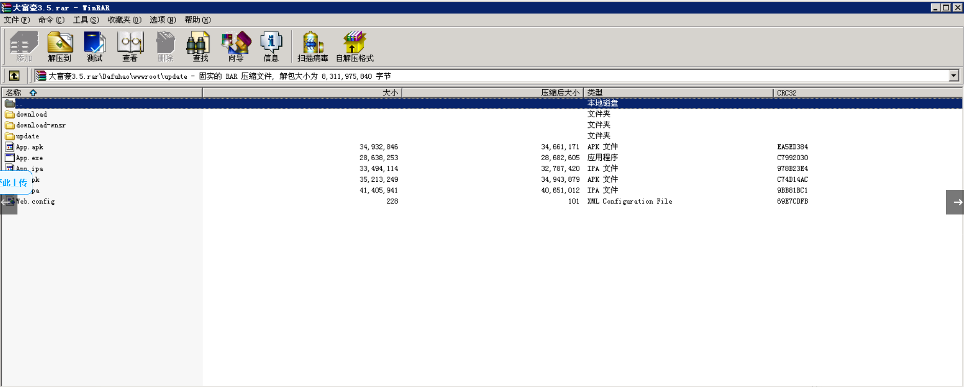
Task: Click the left arrow overlay button
Action: tap(9, 202)
